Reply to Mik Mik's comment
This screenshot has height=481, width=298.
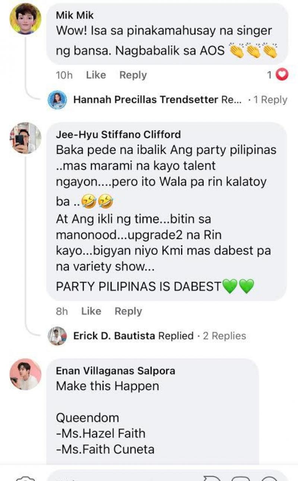coord(133,75)
